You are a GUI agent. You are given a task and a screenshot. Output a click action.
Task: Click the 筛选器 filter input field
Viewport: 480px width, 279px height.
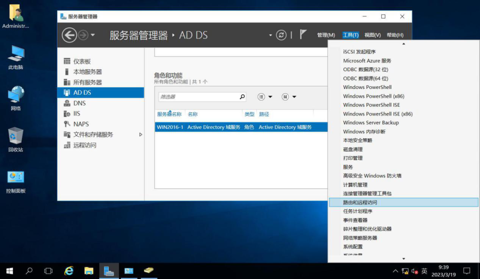pyautogui.click(x=198, y=97)
